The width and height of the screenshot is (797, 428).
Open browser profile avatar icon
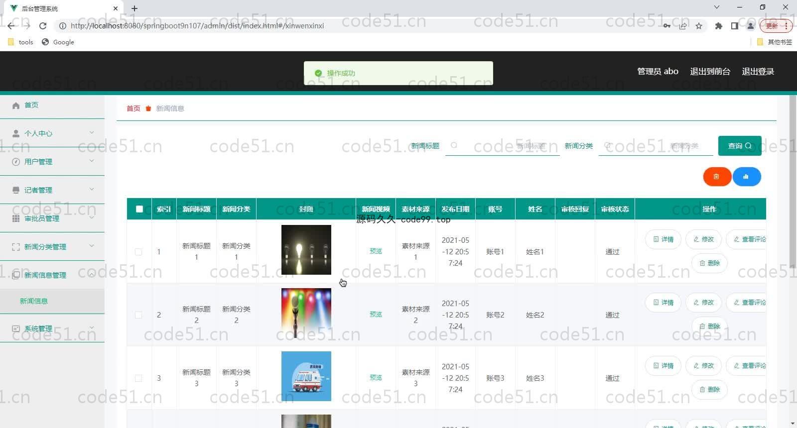[750, 26]
